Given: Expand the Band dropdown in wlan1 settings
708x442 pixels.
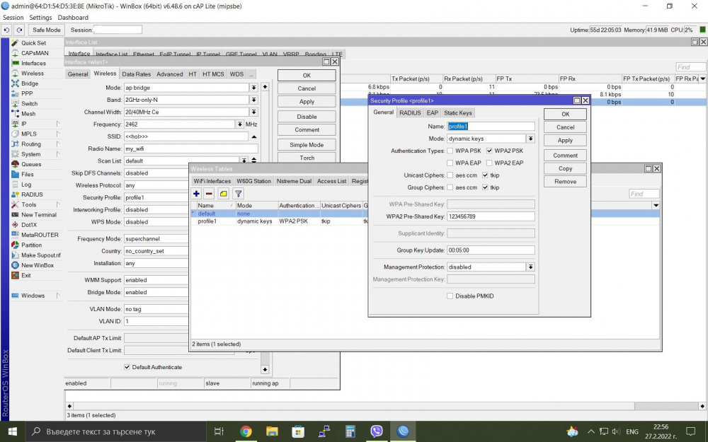Looking at the screenshot, I should pyautogui.click(x=253, y=100).
